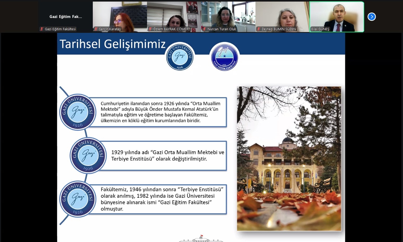403x242 pixels.
Task: Click the autumn campus building photo
Action: (x=289, y=158)
